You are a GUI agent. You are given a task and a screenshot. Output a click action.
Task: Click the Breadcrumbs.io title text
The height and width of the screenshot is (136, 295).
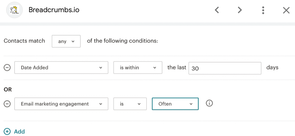[x=54, y=10]
